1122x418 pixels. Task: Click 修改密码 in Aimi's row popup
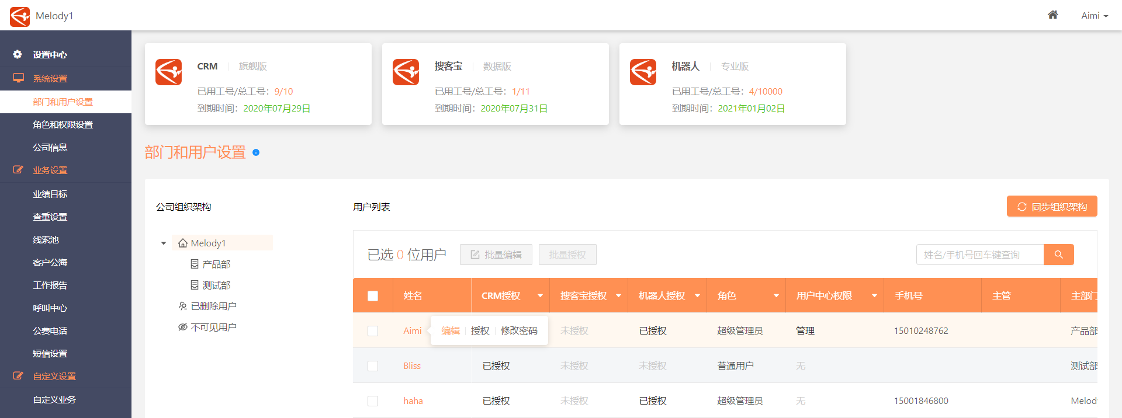(x=519, y=331)
